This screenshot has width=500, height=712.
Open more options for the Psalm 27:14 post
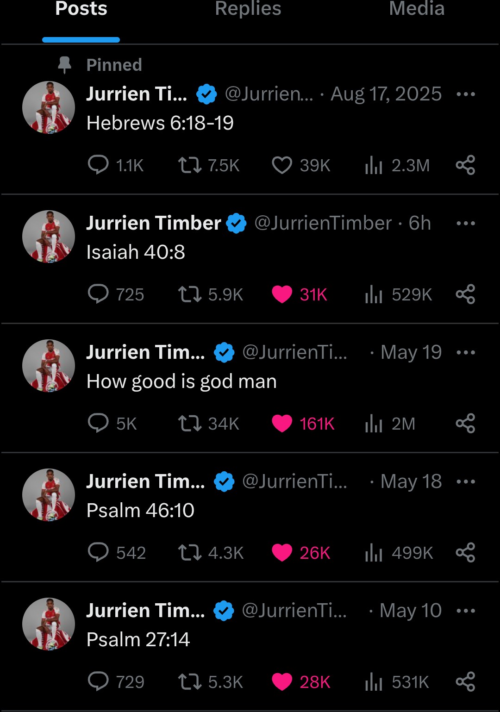466,611
